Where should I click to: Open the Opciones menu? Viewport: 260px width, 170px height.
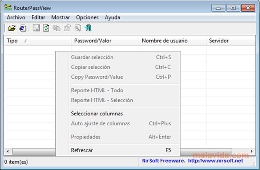pyautogui.click(x=87, y=17)
